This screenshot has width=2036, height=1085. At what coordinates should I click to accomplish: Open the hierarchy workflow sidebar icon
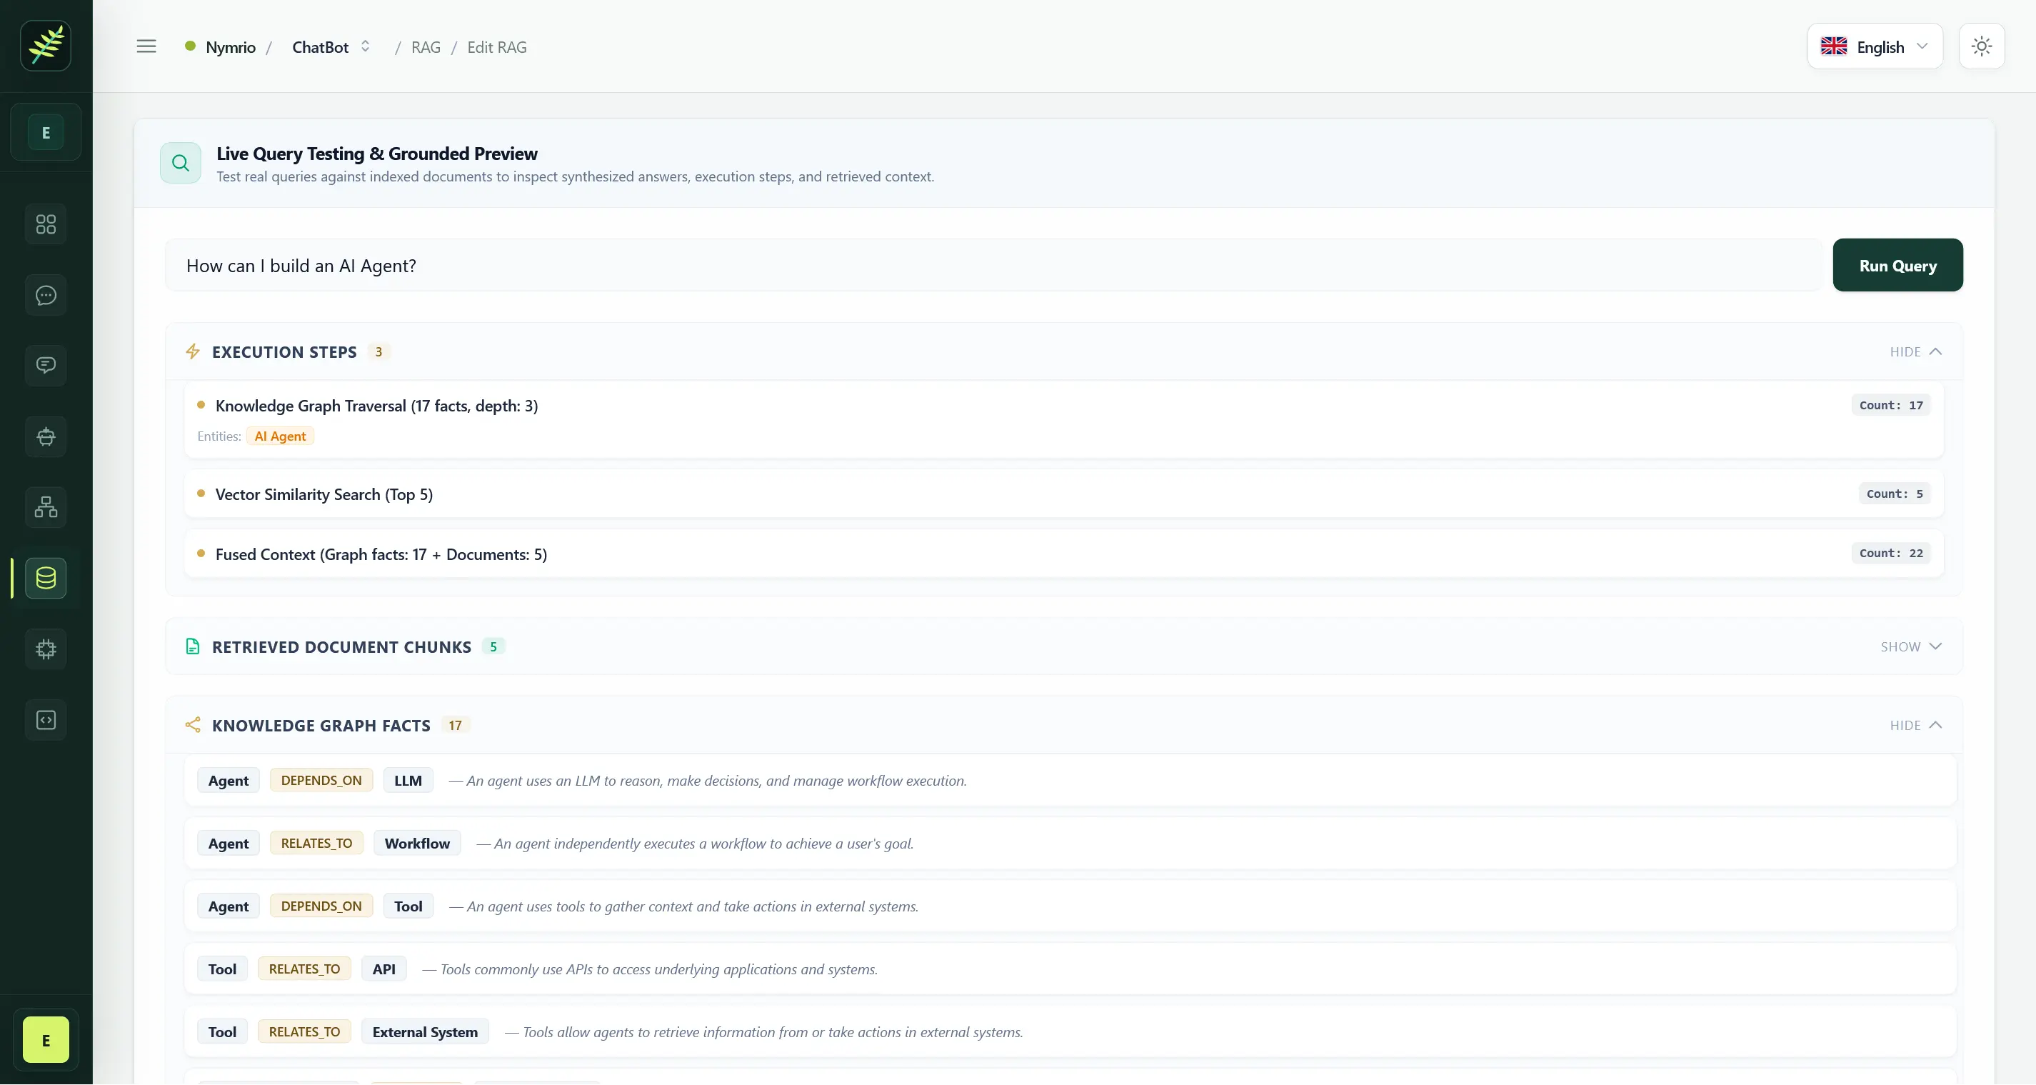pos(46,508)
